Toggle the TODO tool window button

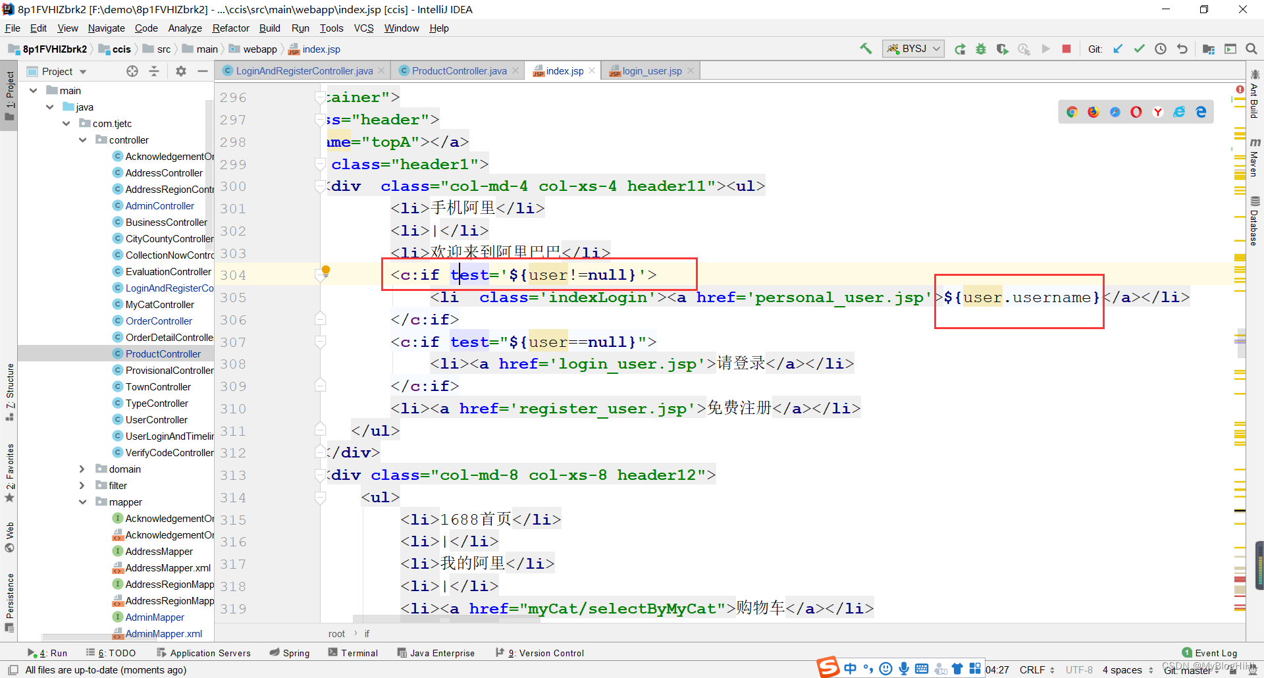(111, 653)
